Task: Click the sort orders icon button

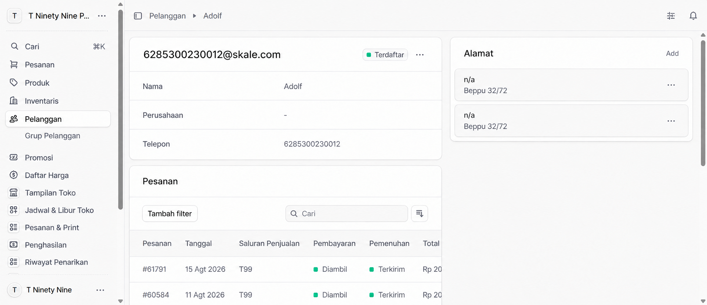Action: pyautogui.click(x=419, y=214)
